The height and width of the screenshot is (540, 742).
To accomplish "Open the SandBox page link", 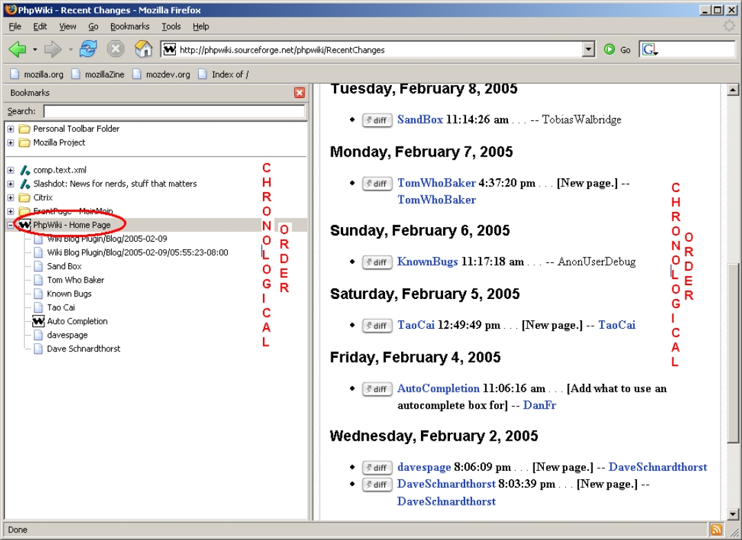I will (x=420, y=119).
